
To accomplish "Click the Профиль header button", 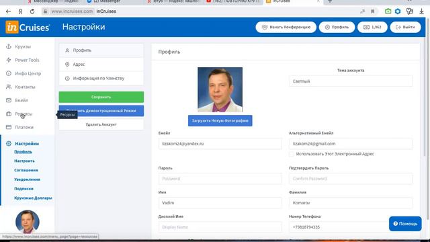I will [x=337, y=27].
